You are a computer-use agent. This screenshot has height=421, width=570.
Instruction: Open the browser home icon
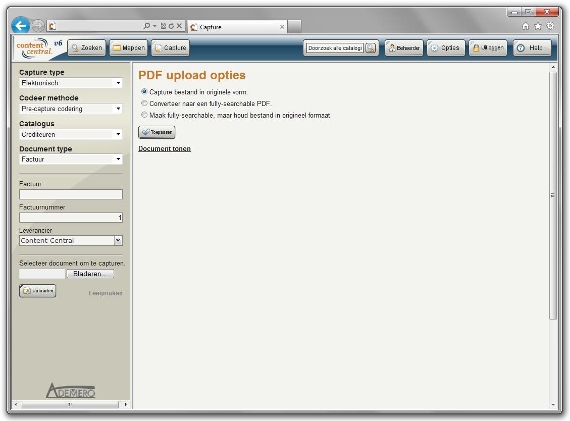[526, 26]
